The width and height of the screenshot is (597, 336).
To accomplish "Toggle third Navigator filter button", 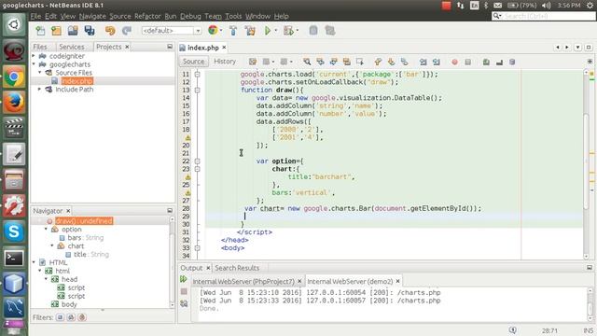I will [x=82, y=317].
